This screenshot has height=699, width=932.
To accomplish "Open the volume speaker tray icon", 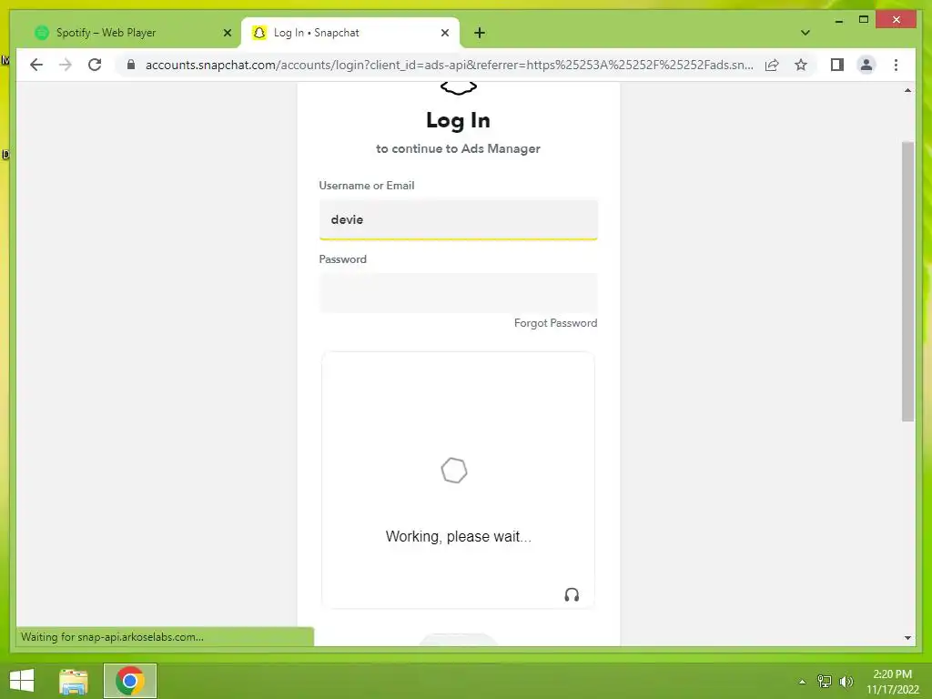I will tap(846, 681).
